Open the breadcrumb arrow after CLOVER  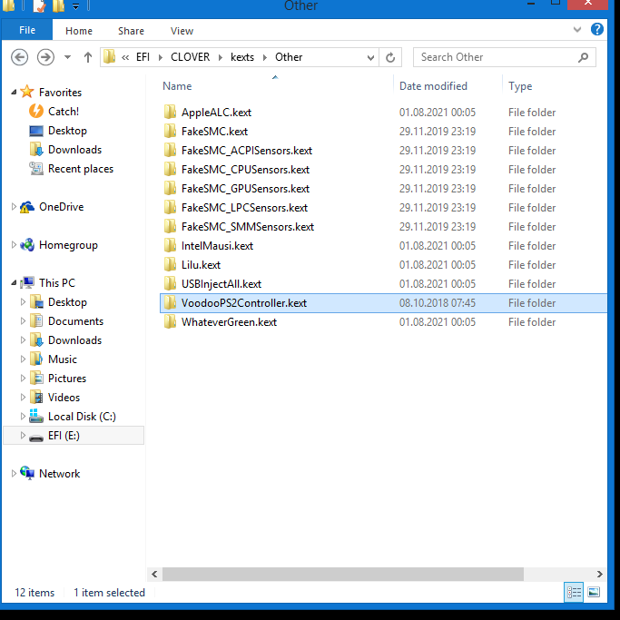(221, 58)
